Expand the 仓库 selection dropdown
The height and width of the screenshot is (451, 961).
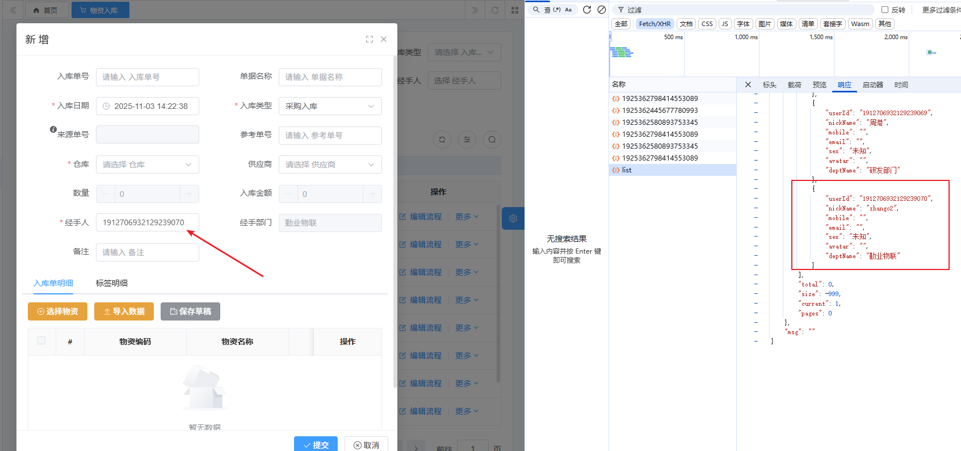147,165
